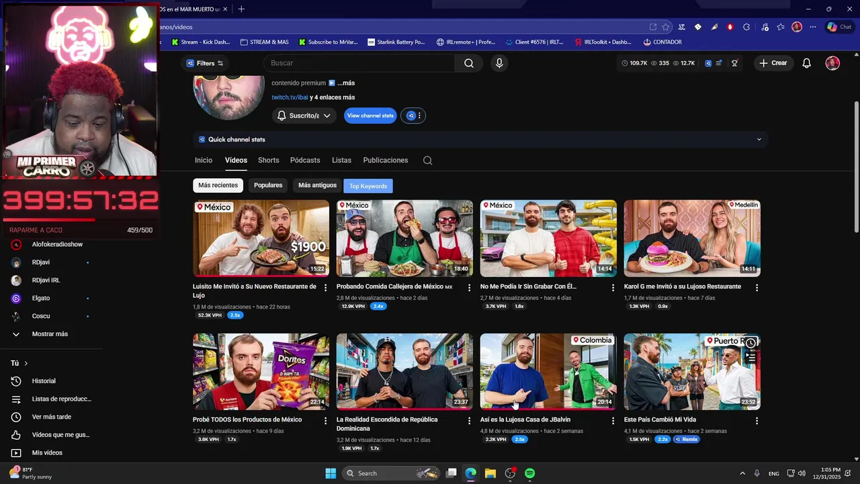
Task: Click View channel stats button
Action: point(370,116)
